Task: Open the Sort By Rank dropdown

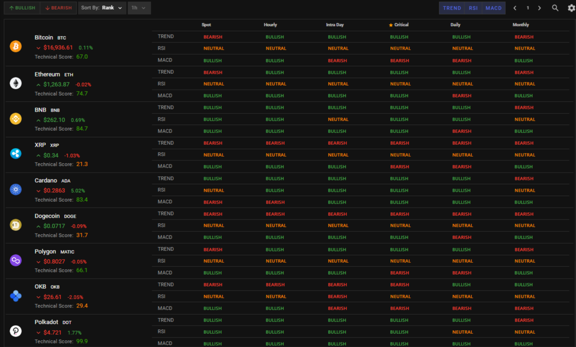Action: [102, 8]
